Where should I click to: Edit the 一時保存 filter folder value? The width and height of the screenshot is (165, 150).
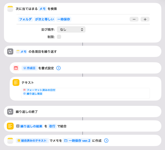64,19
